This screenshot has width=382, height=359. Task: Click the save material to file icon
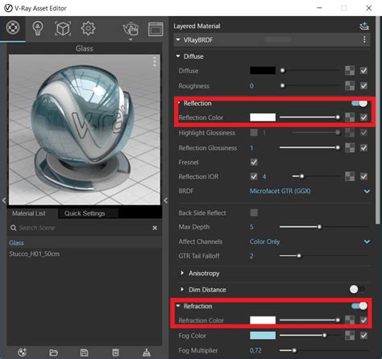click(x=85, y=353)
